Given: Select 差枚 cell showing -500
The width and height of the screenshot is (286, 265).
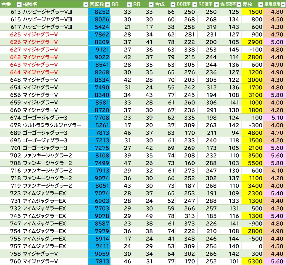Looking at the screenshot, I should 252,239.
